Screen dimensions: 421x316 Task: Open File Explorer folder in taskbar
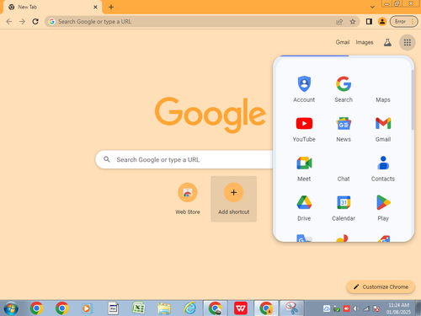pyautogui.click(x=164, y=308)
